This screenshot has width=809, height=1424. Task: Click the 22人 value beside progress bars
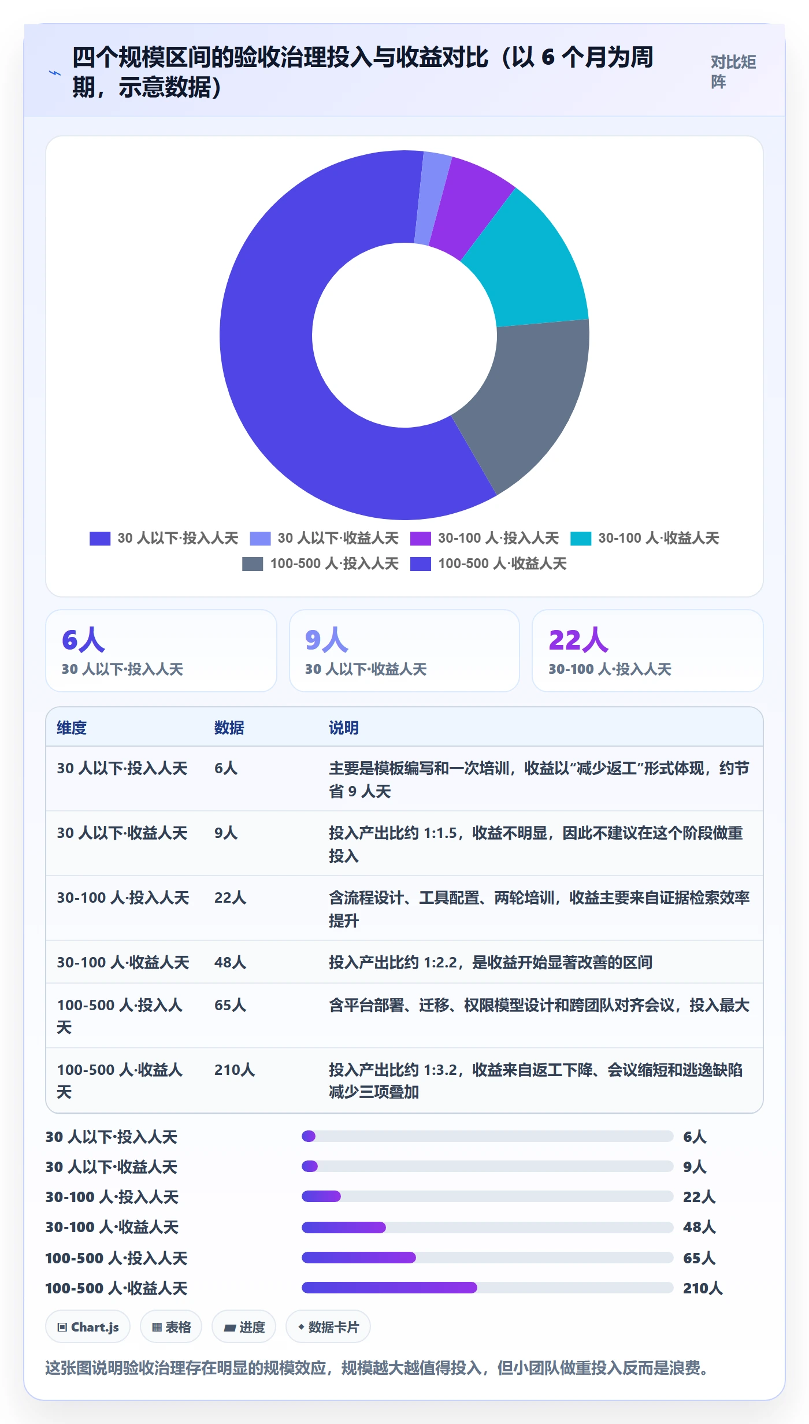pos(699,1197)
